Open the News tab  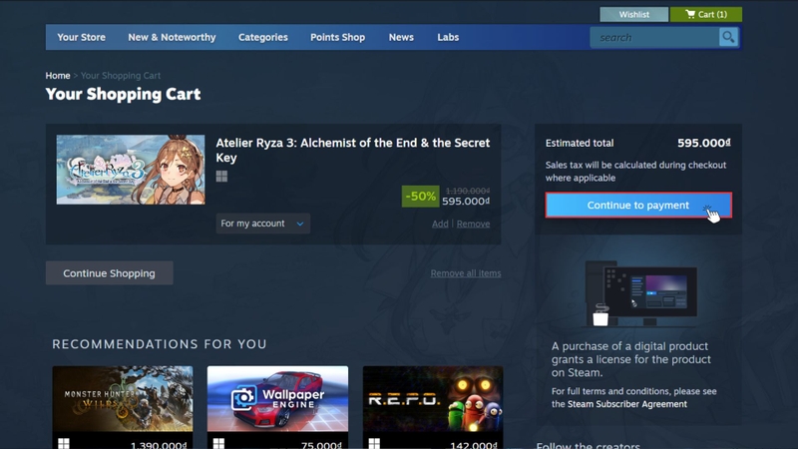(401, 37)
